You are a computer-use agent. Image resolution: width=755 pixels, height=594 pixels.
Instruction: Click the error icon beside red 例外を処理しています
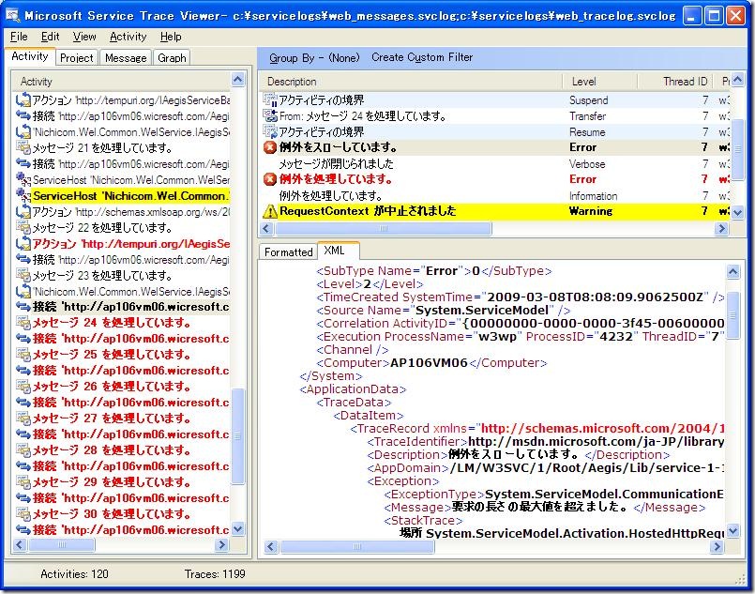coord(270,179)
